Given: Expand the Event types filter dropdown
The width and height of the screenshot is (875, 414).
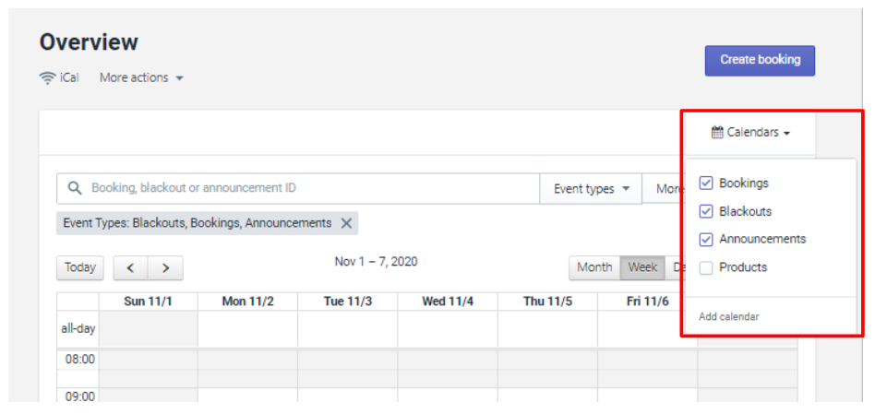Looking at the screenshot, I should tap(591, 189).
